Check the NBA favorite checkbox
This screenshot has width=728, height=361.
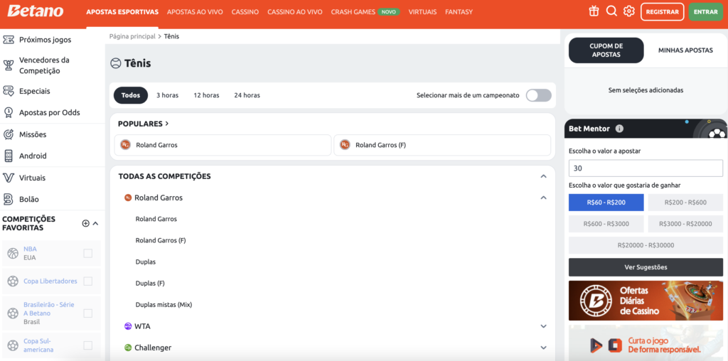click(87, 254)
